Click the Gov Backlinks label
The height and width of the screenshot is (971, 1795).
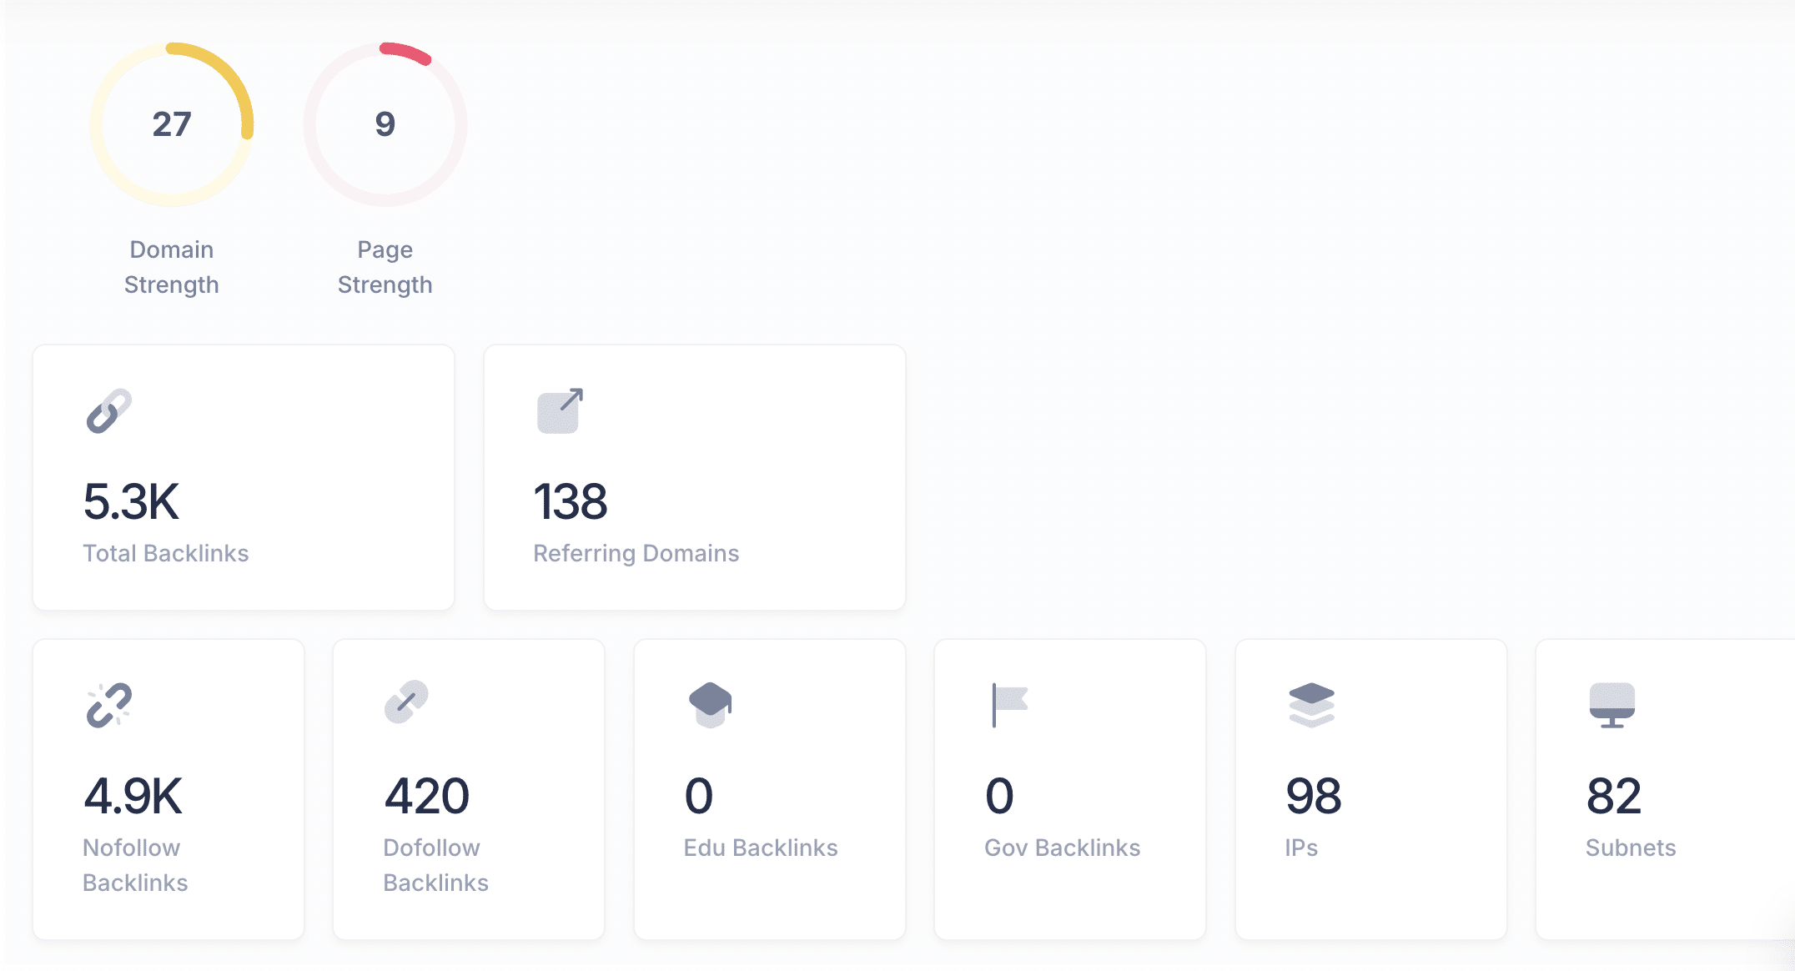pyautogui.click(x=1062, y=848)
